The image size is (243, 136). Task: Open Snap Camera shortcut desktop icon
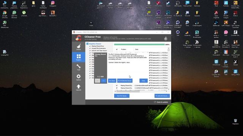[187, 44]
